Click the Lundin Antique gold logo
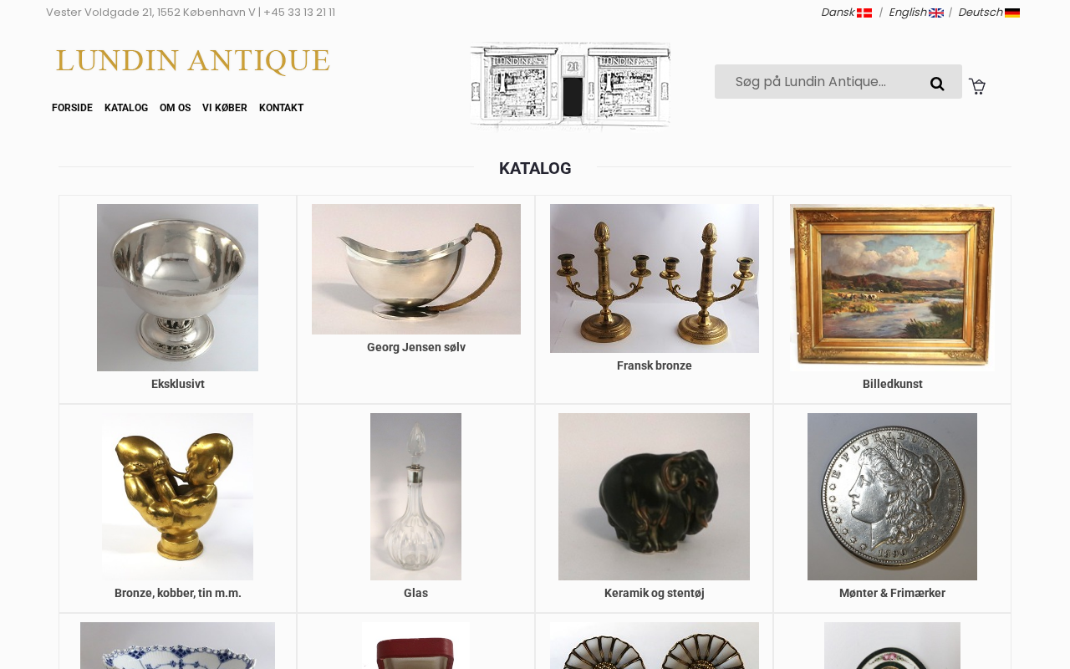Screen dimensions: 1070x669 click(x=192, y=62)
